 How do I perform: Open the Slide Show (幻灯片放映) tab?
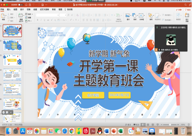click(44, 9)
